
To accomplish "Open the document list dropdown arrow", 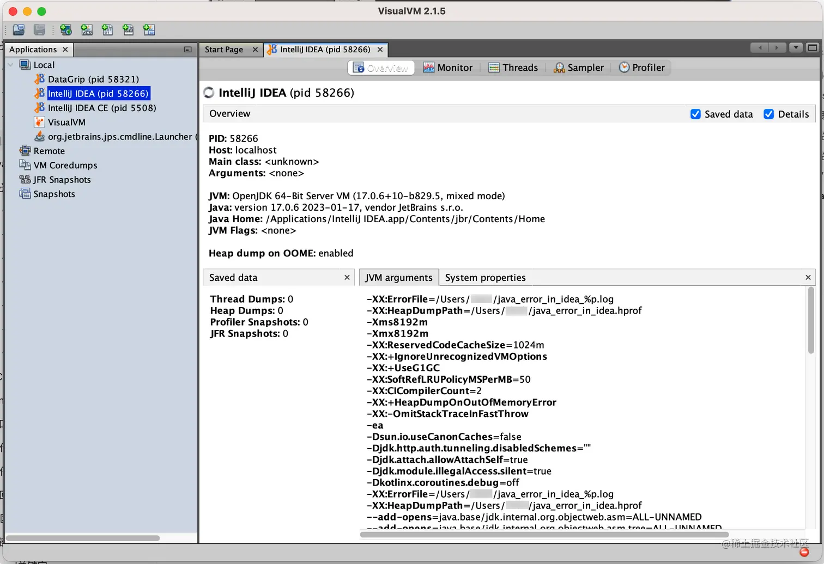I will click(796, 48).
